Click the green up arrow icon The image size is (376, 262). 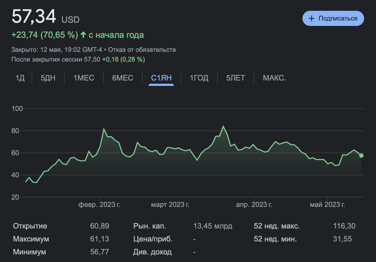[x=83, y=35]
